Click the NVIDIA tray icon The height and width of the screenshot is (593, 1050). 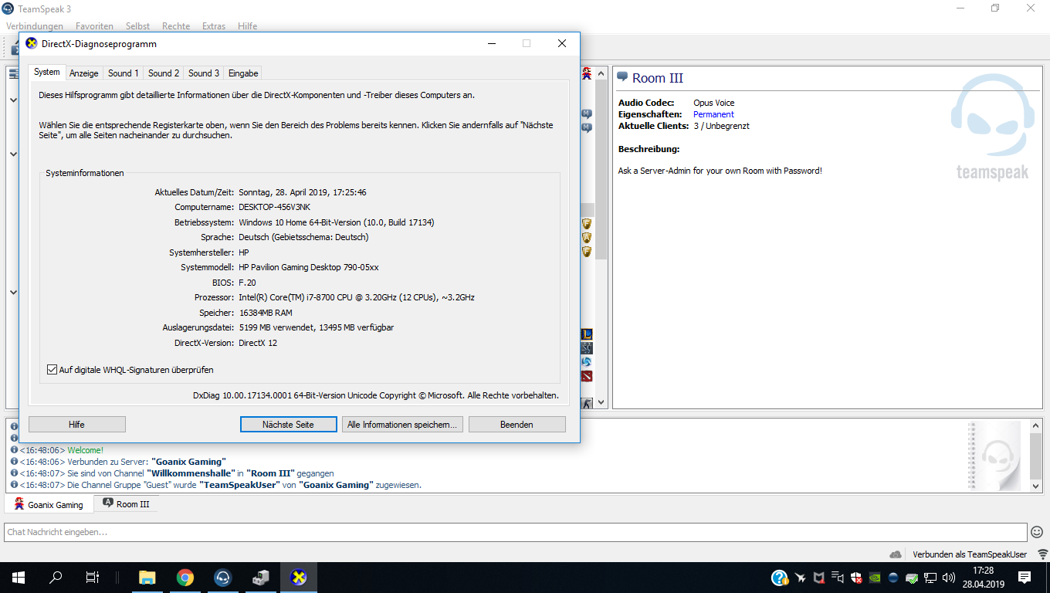click(875, 577)
